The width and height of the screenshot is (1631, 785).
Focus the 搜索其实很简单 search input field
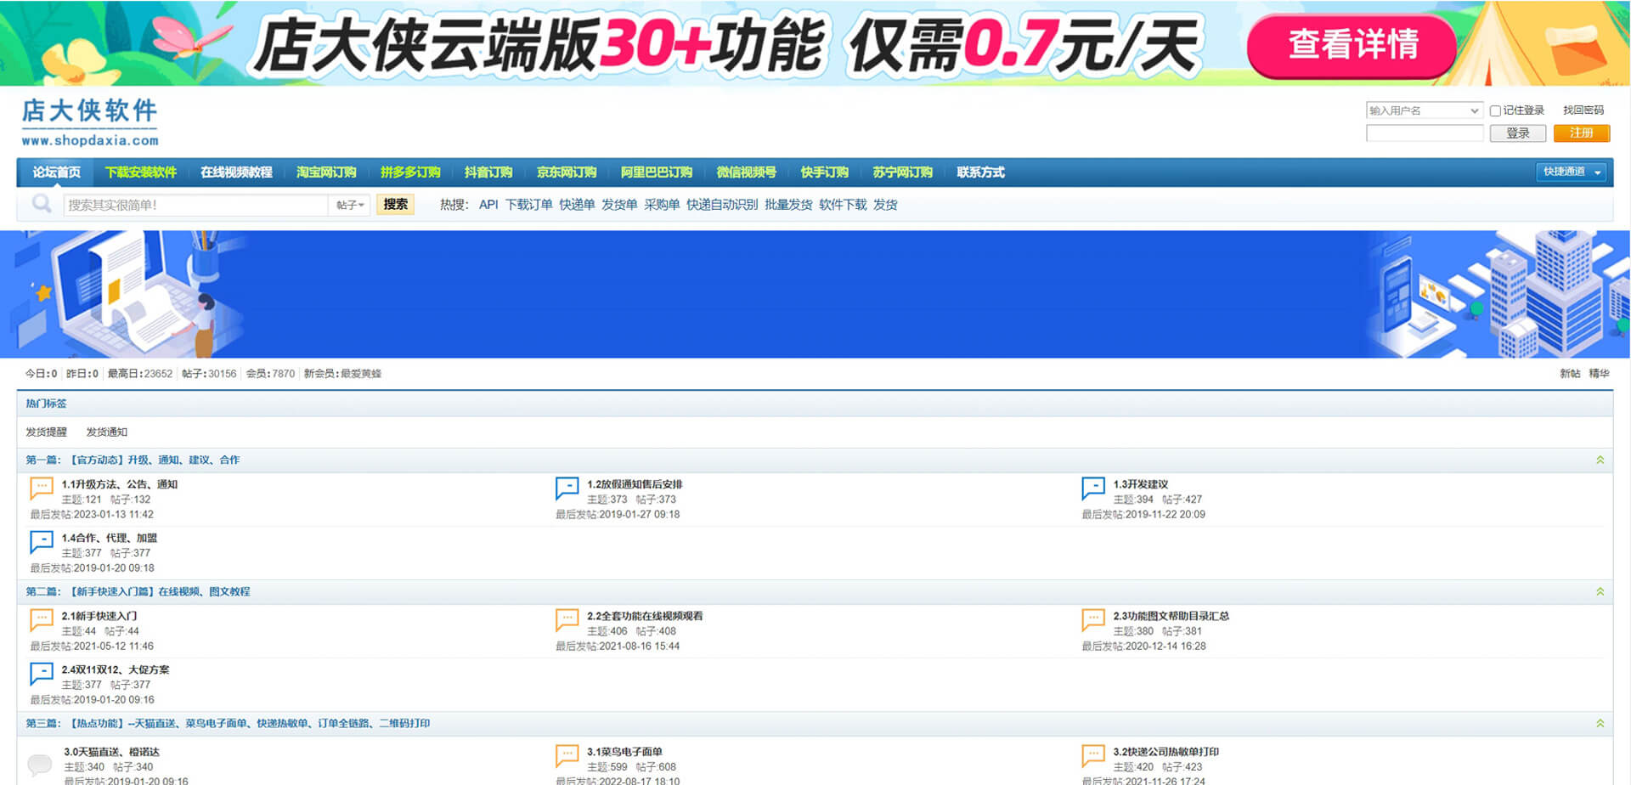(195, 205)
